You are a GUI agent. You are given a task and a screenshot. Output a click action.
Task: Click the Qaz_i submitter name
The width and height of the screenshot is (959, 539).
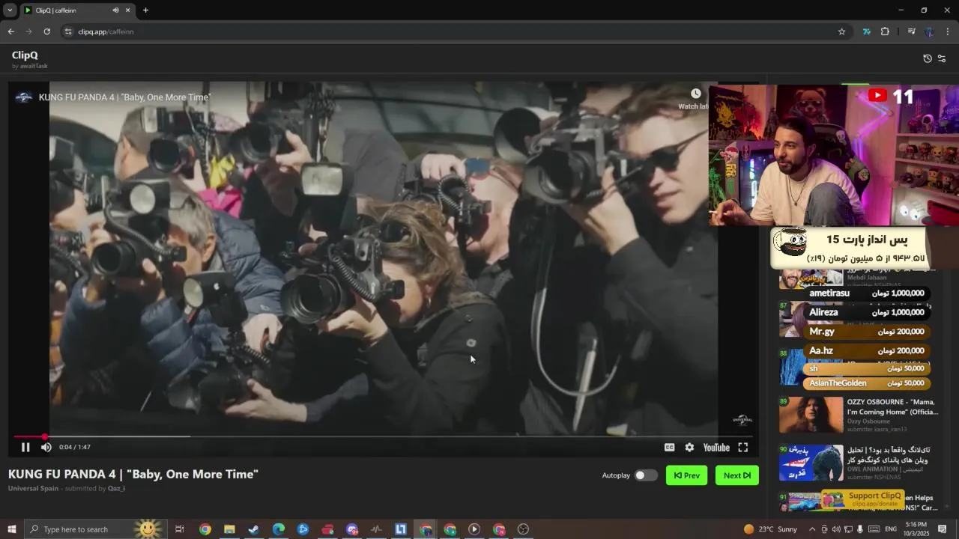tap(116, 488)
